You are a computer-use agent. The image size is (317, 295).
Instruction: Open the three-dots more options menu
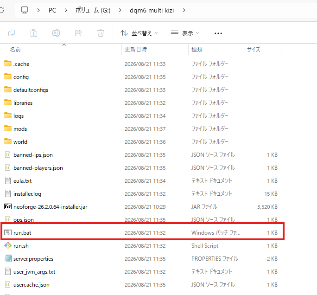[x=218, y=33]
